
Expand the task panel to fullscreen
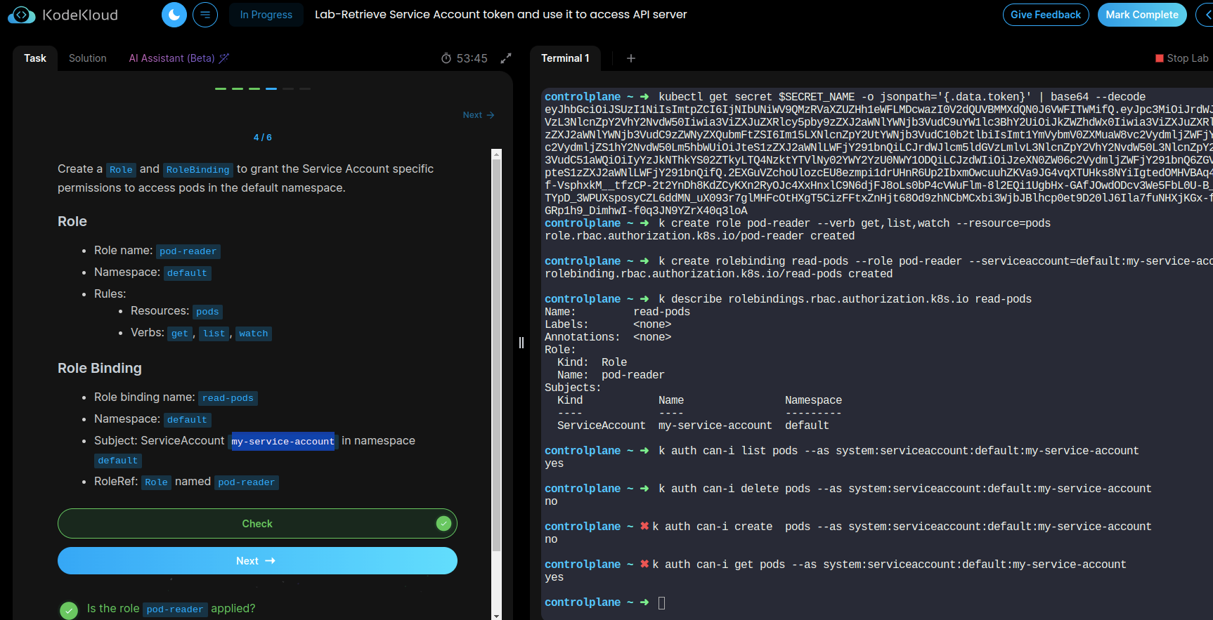click(505, 58)
